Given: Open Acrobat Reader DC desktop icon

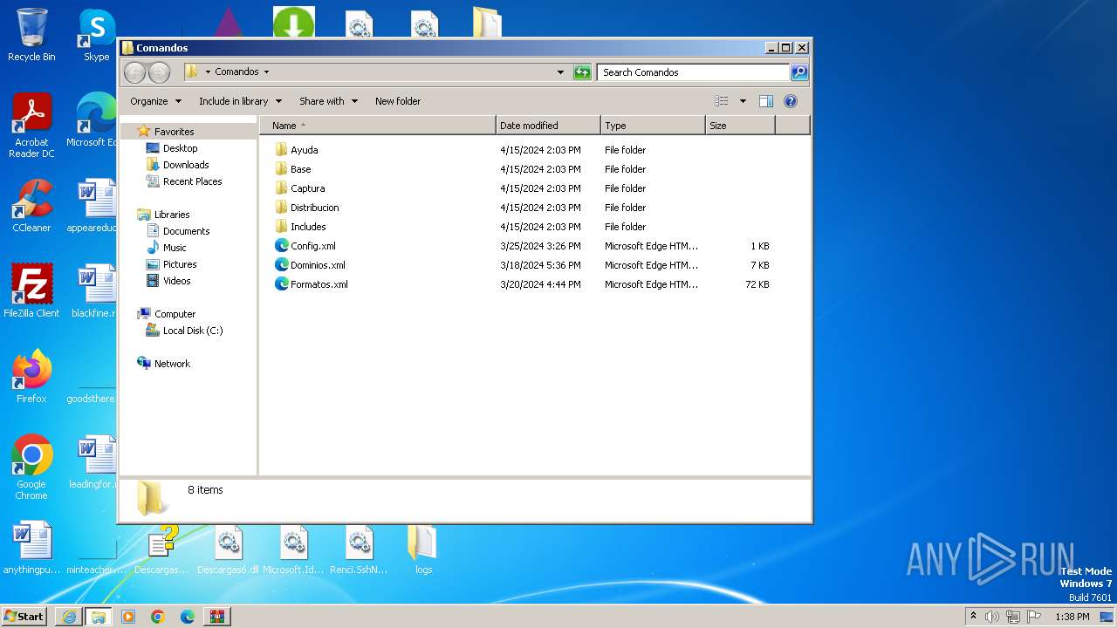Looking at the screenshot, I should 31,126.
